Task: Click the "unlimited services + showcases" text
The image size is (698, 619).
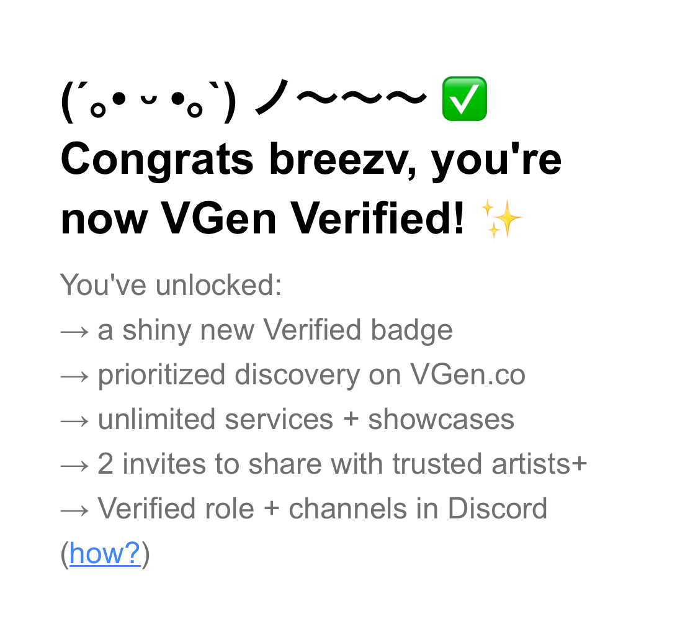Action: (x=306, y=420)
